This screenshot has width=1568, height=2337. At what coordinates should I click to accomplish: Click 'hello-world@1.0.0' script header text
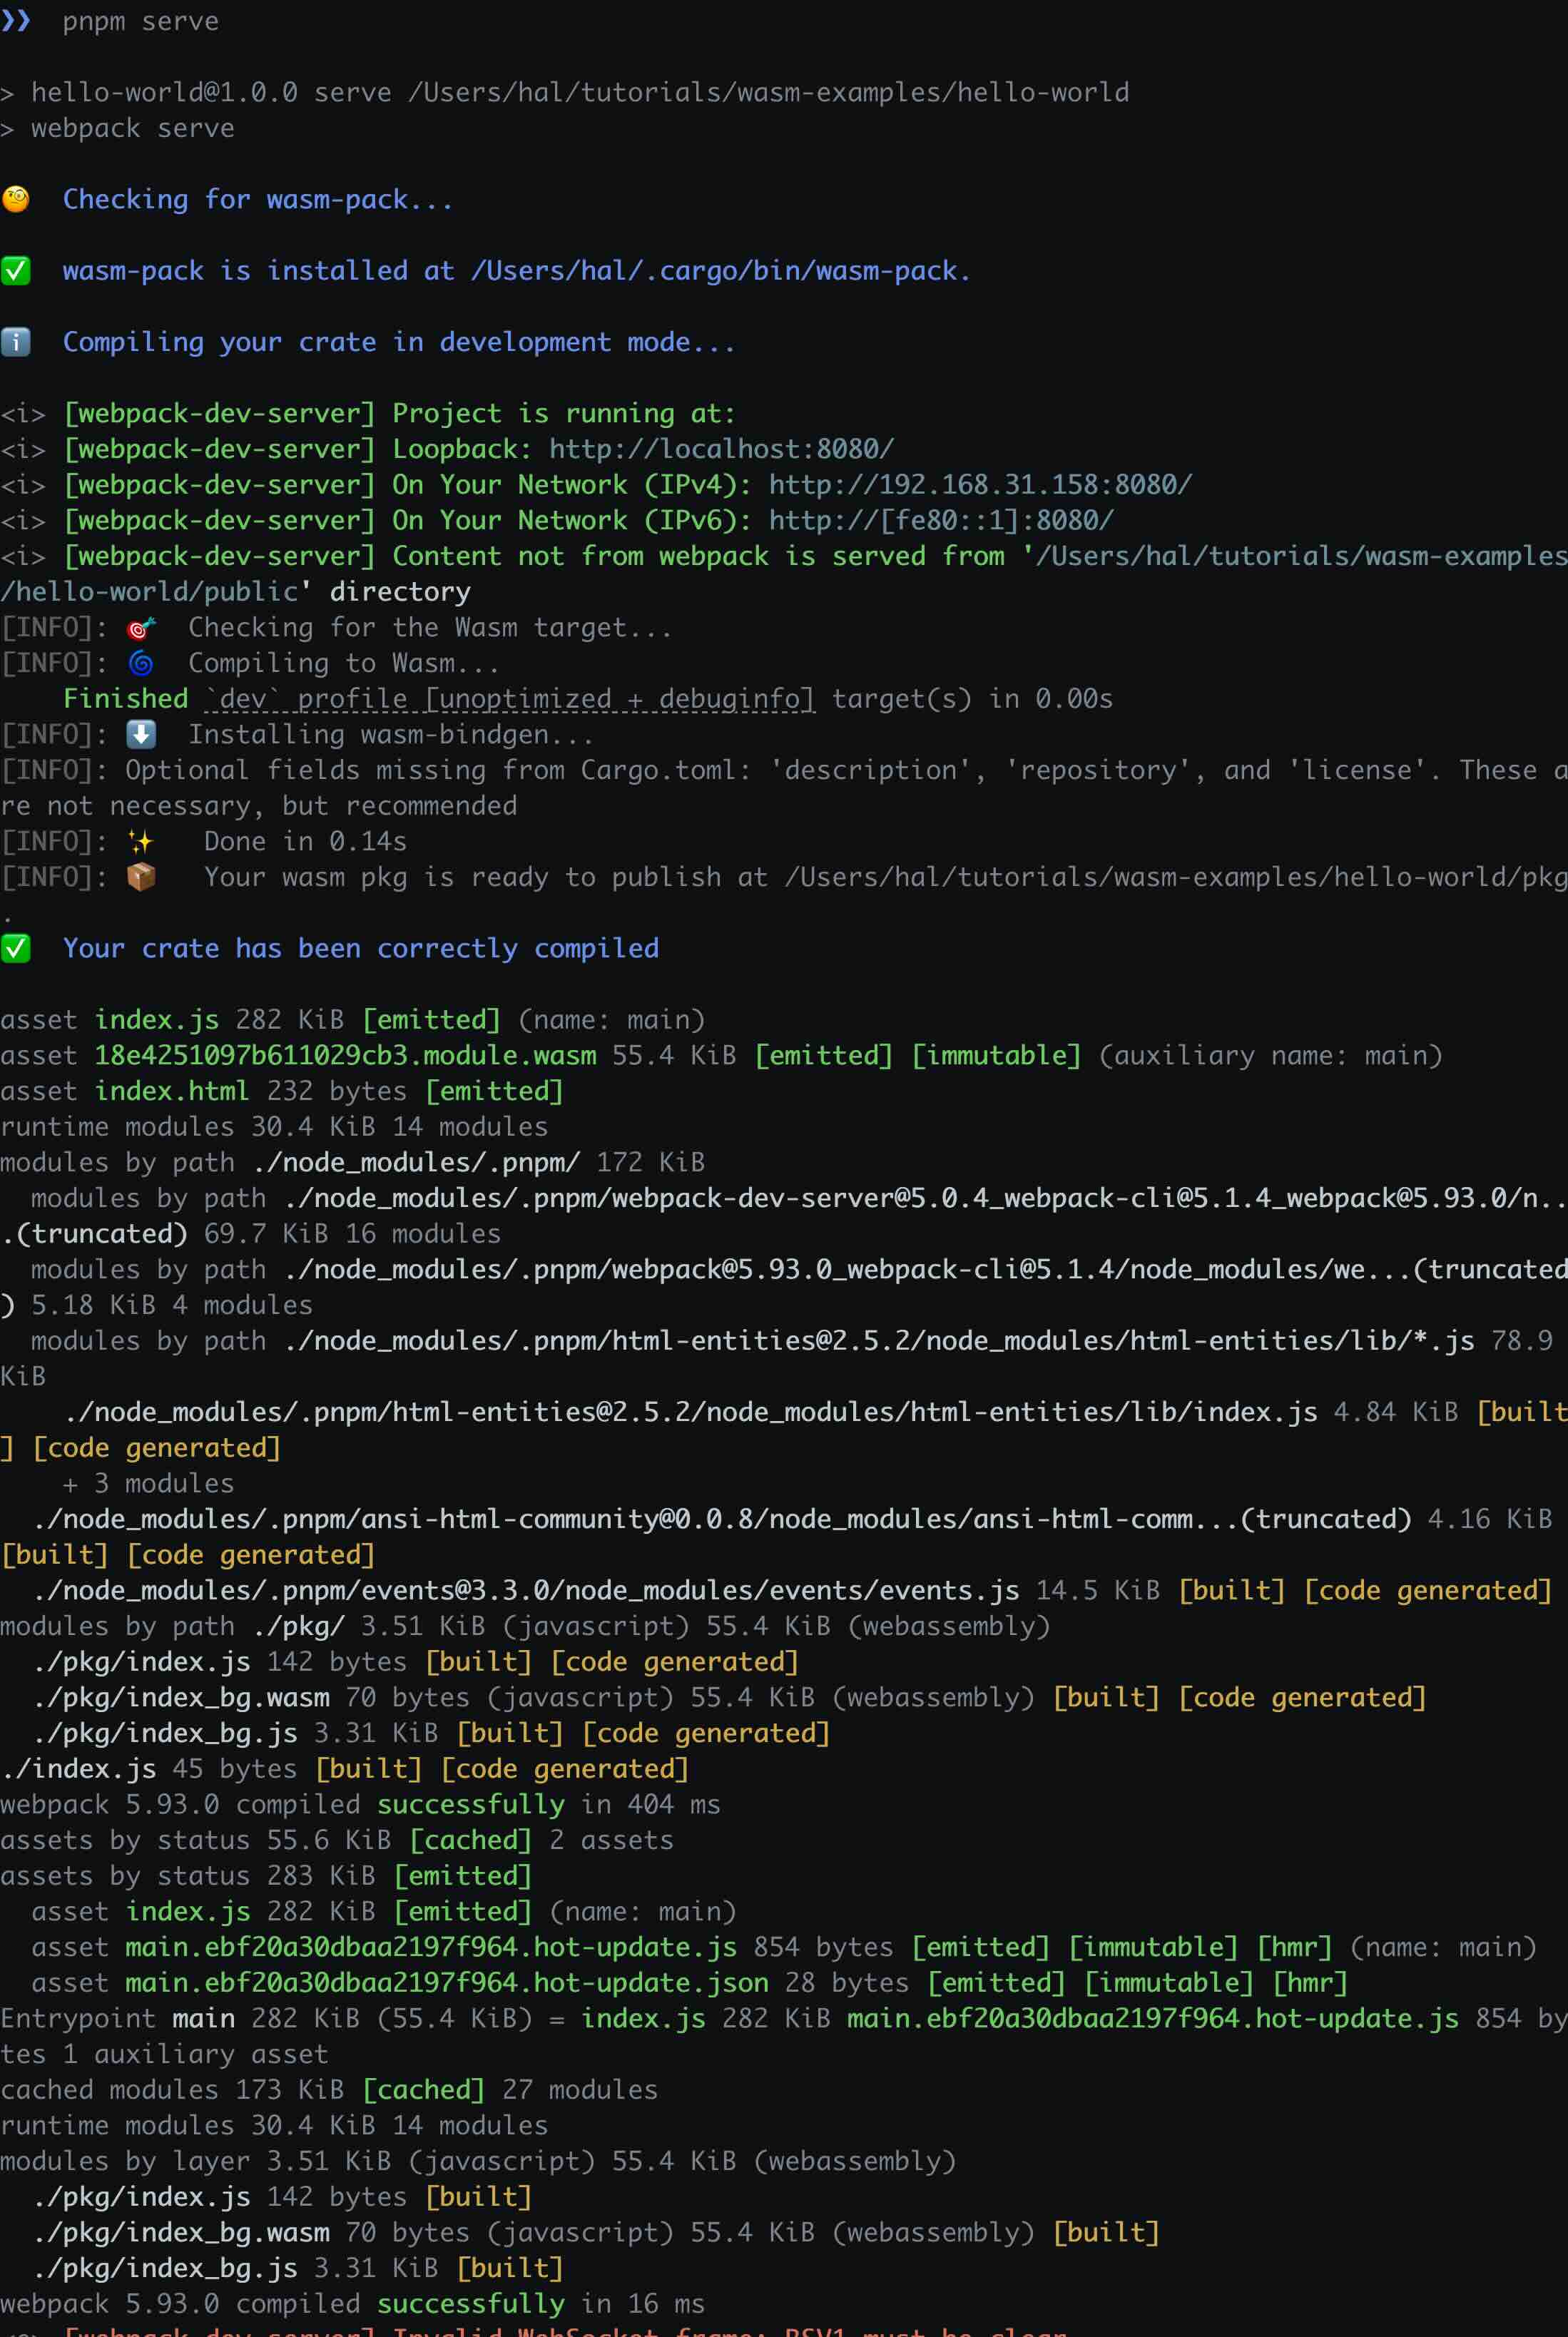[164, 93]
